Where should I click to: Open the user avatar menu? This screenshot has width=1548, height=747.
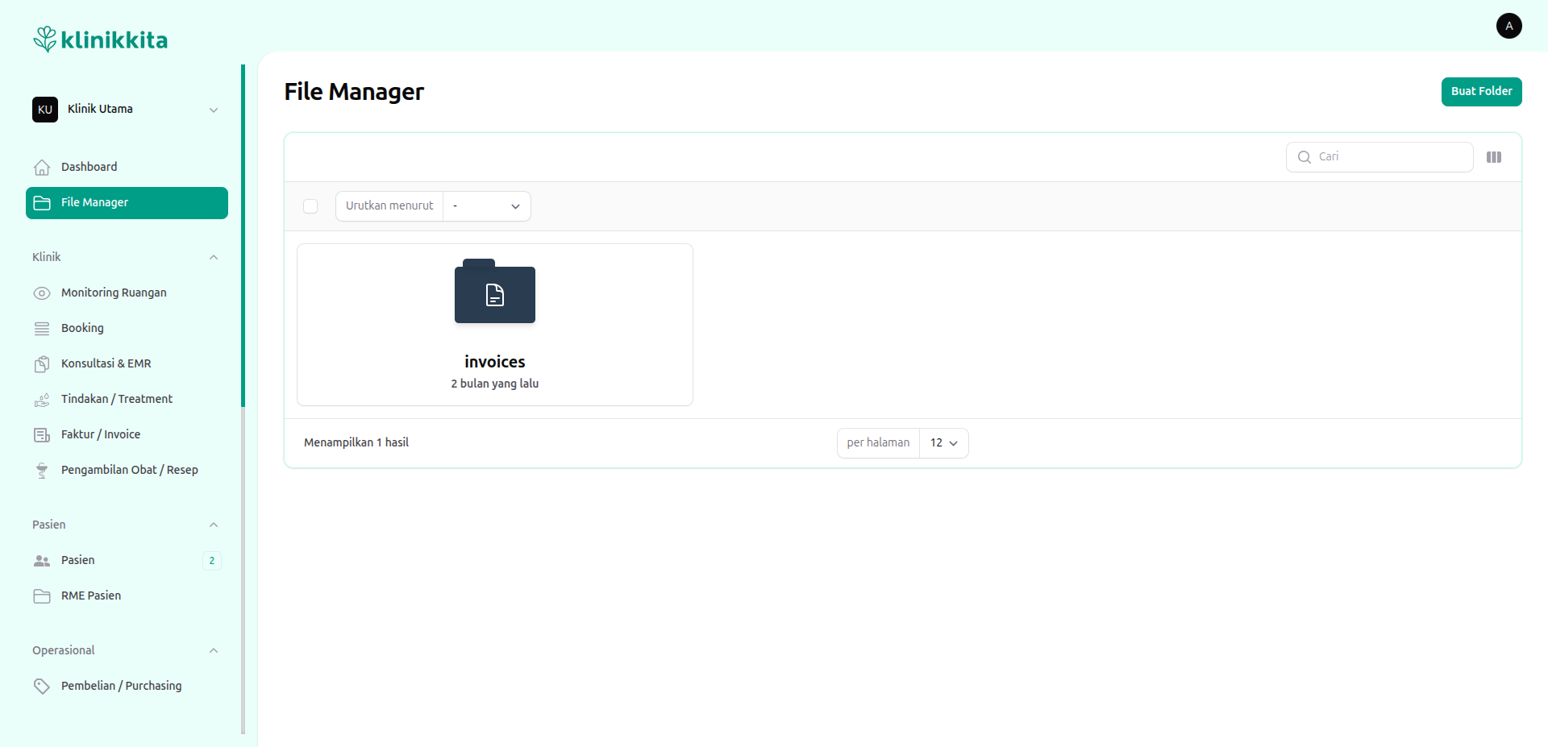[x=1508, y=26]
